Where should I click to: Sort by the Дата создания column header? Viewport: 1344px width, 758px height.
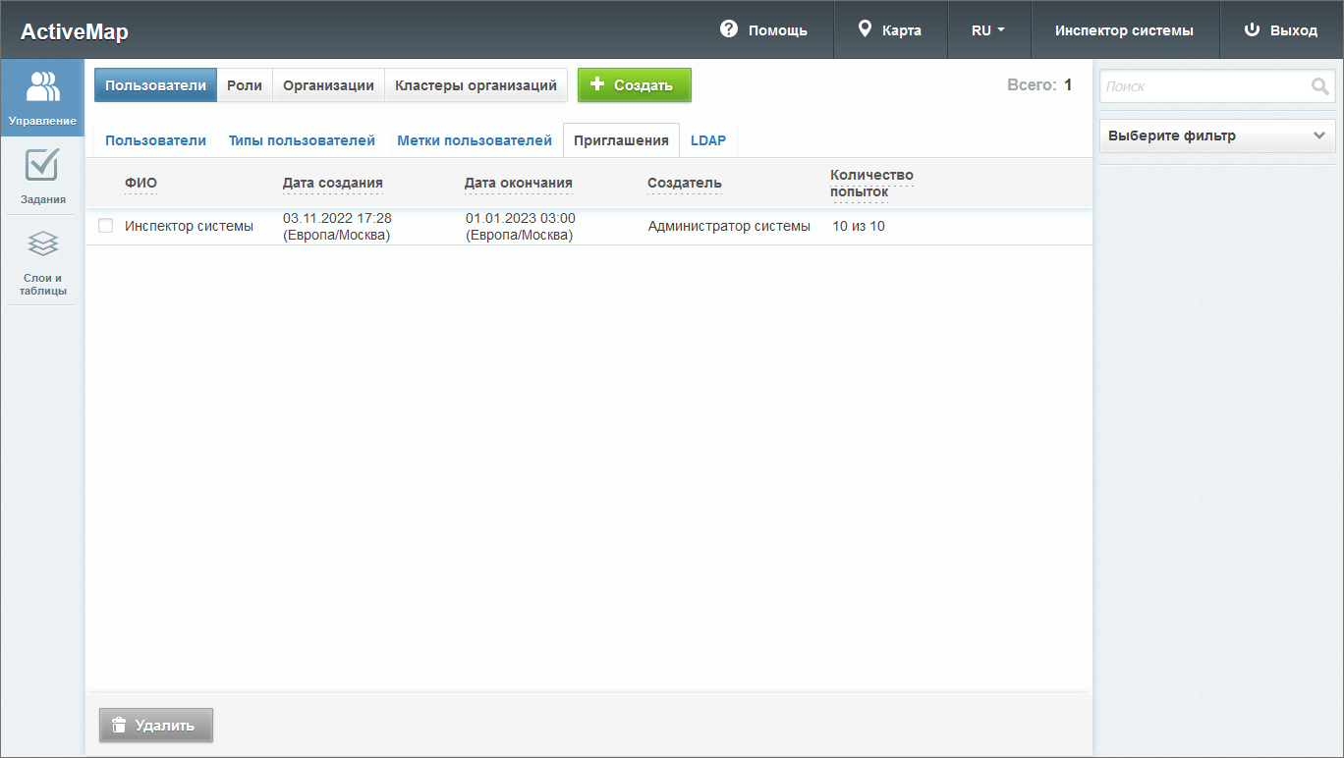click(x=332, y=183)
